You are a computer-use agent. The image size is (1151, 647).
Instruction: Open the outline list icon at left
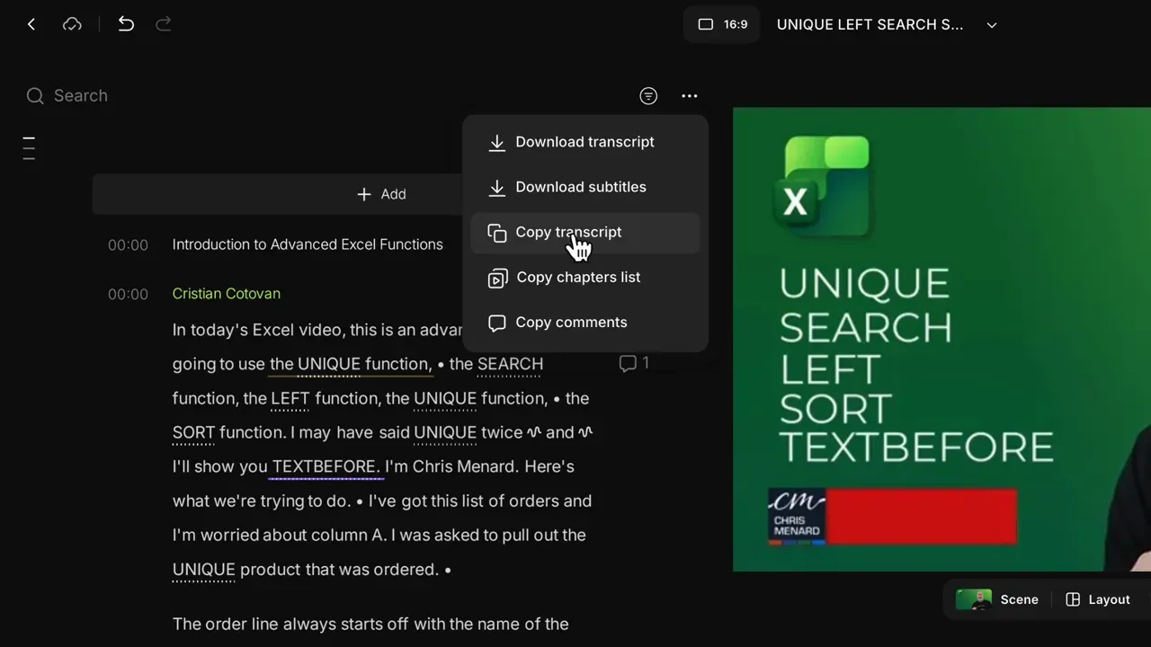29,148
